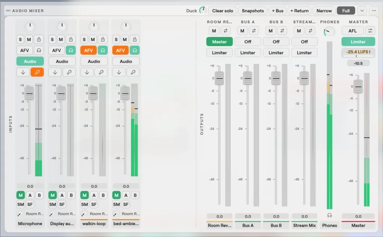Viewport: 383px width, 237px height.
Task: Open Room Rev source selector showing Master
Action: coord(219,42)
